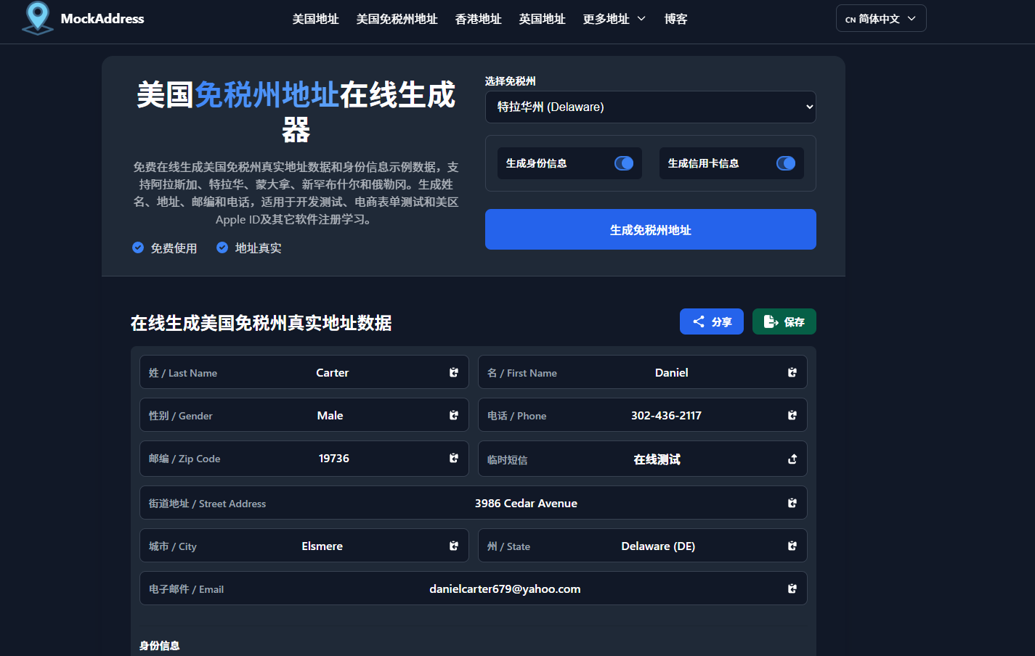Viewport: 1035px width, 656px height.
Task: Go to the 香港地址 menu item
Action: tap(478, 19)
